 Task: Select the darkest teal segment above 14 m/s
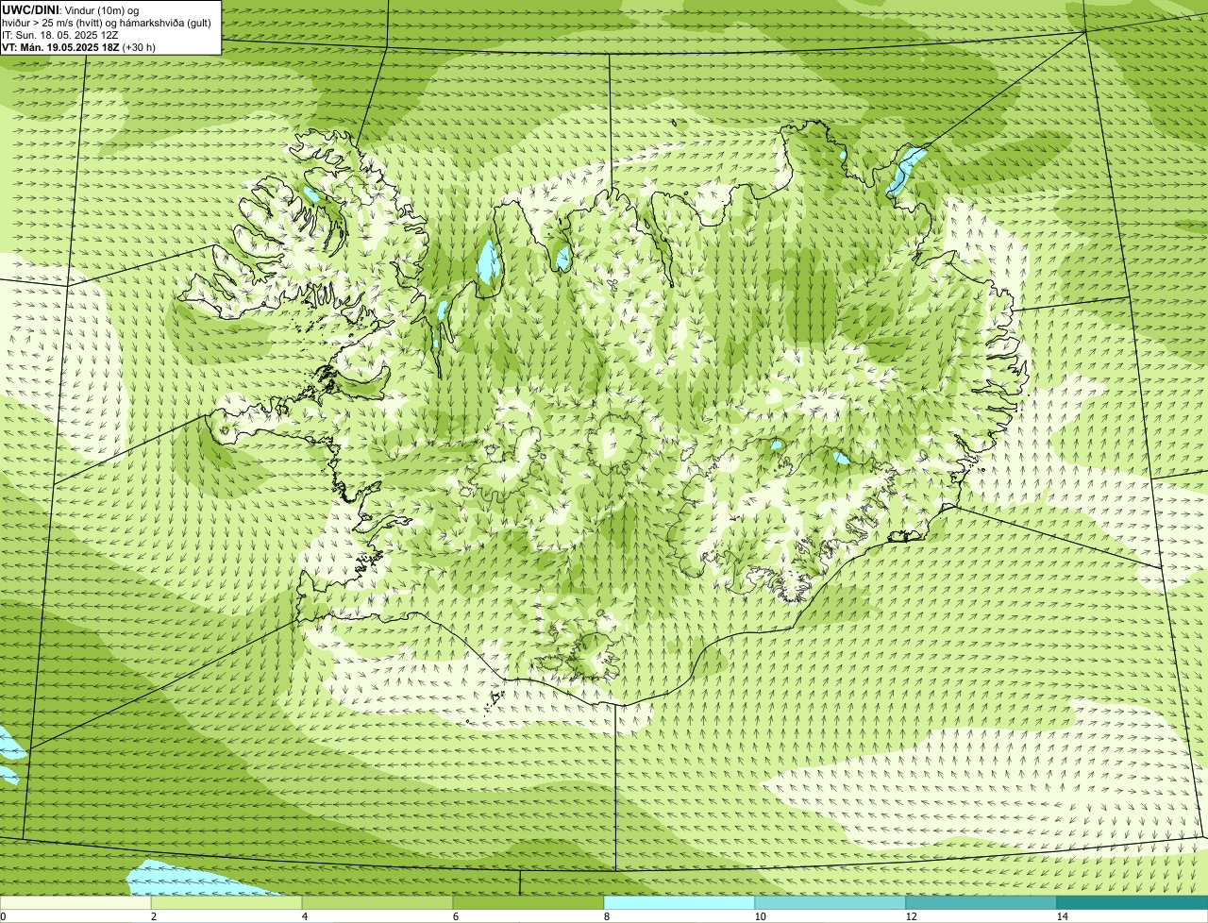tap(1132, 902)
